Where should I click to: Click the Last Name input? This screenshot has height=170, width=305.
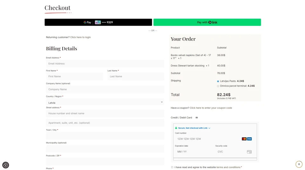(136, 76)
